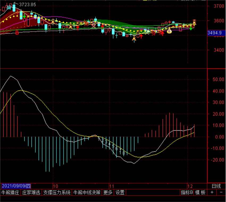
Task: Click the 3400 price axis label
Action: (x=219, y=50)
